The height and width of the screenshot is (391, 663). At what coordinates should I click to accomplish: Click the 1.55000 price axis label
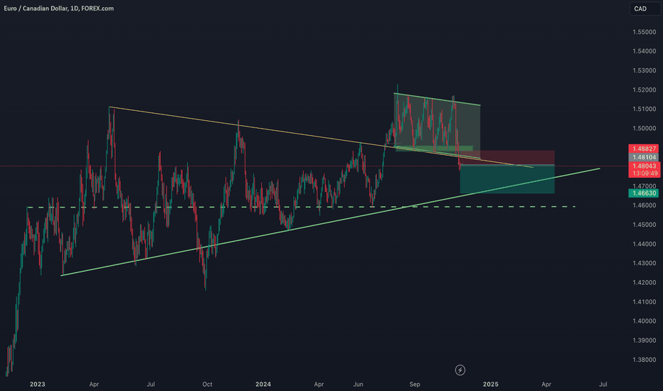645,32
